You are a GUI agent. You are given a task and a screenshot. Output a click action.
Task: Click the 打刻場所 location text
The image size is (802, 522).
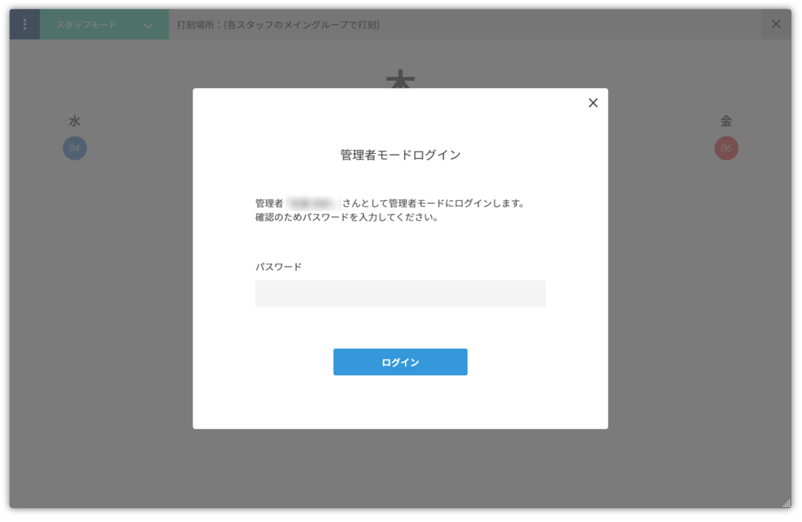point(198,25)
